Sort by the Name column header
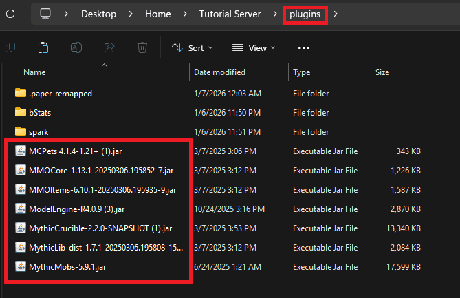 pos(34,72)
